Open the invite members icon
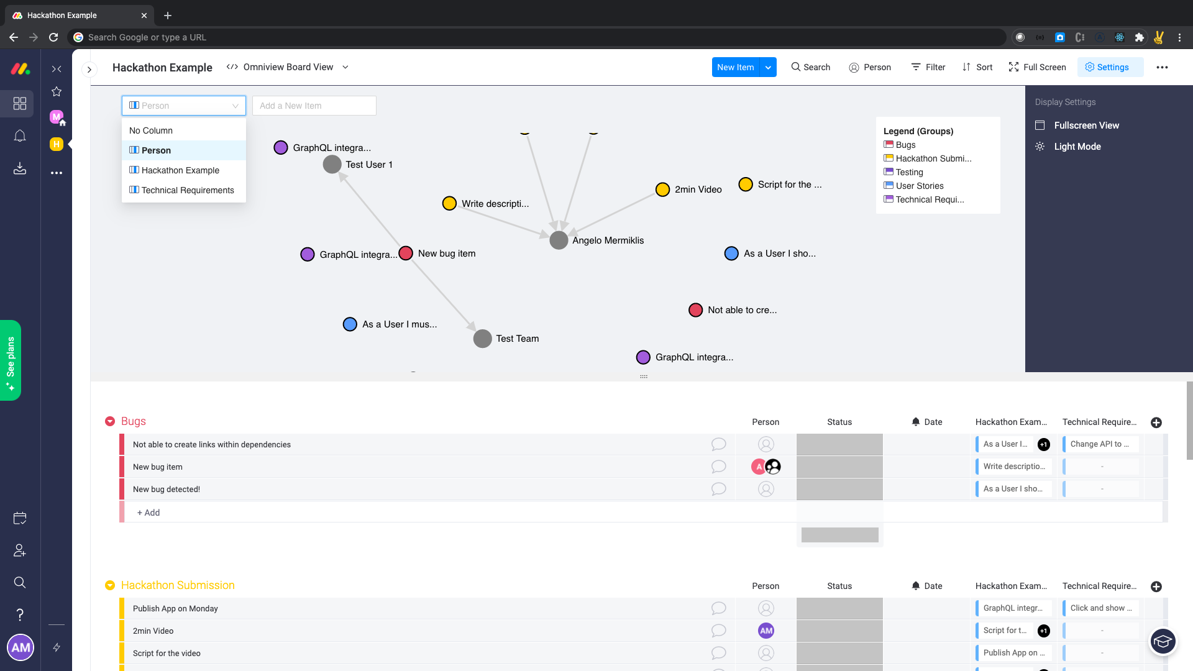 pos(20,550)
